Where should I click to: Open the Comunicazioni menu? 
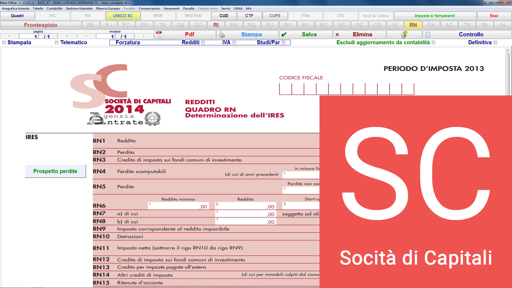point(149,9)
